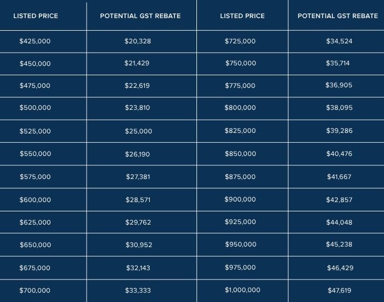Screen dimensions: 384x302
Task: Click the $550,000 listed price cell
Action: pos(35,154)
